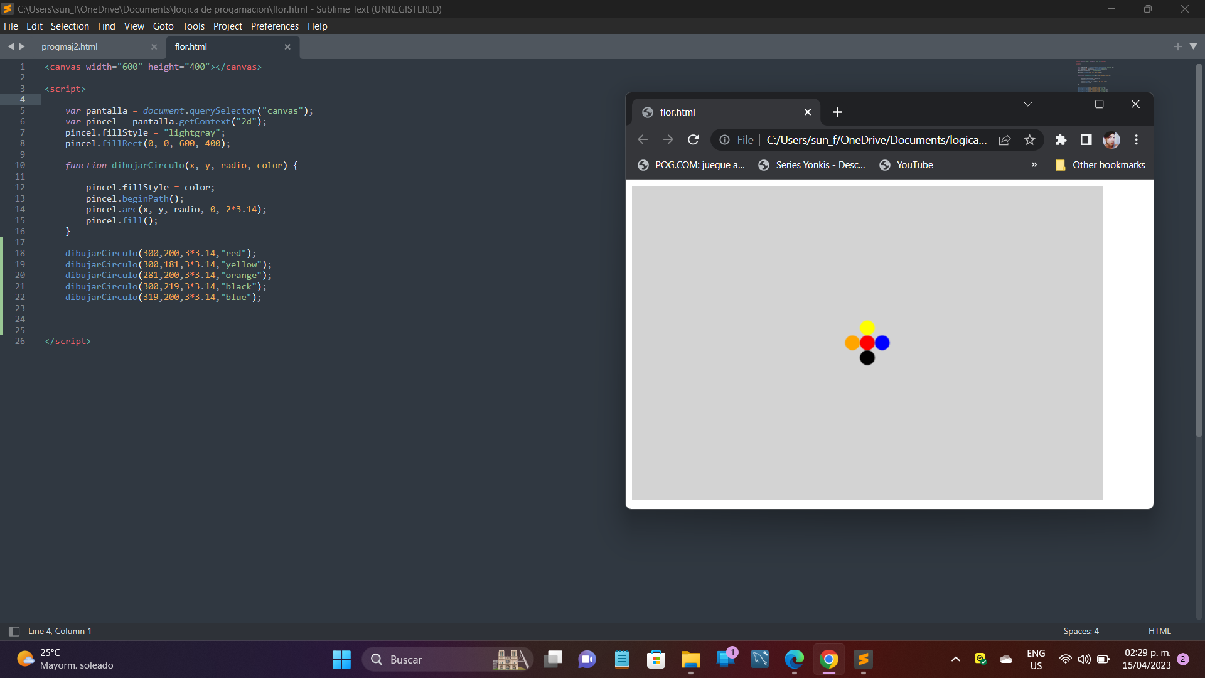Open Windows Start menu
1205x678 pixels.
point(341,659)
